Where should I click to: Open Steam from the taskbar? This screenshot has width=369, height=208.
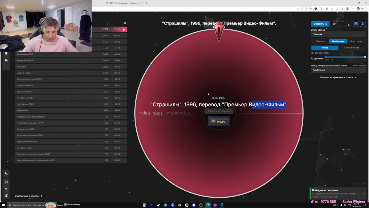pos(158,205)
